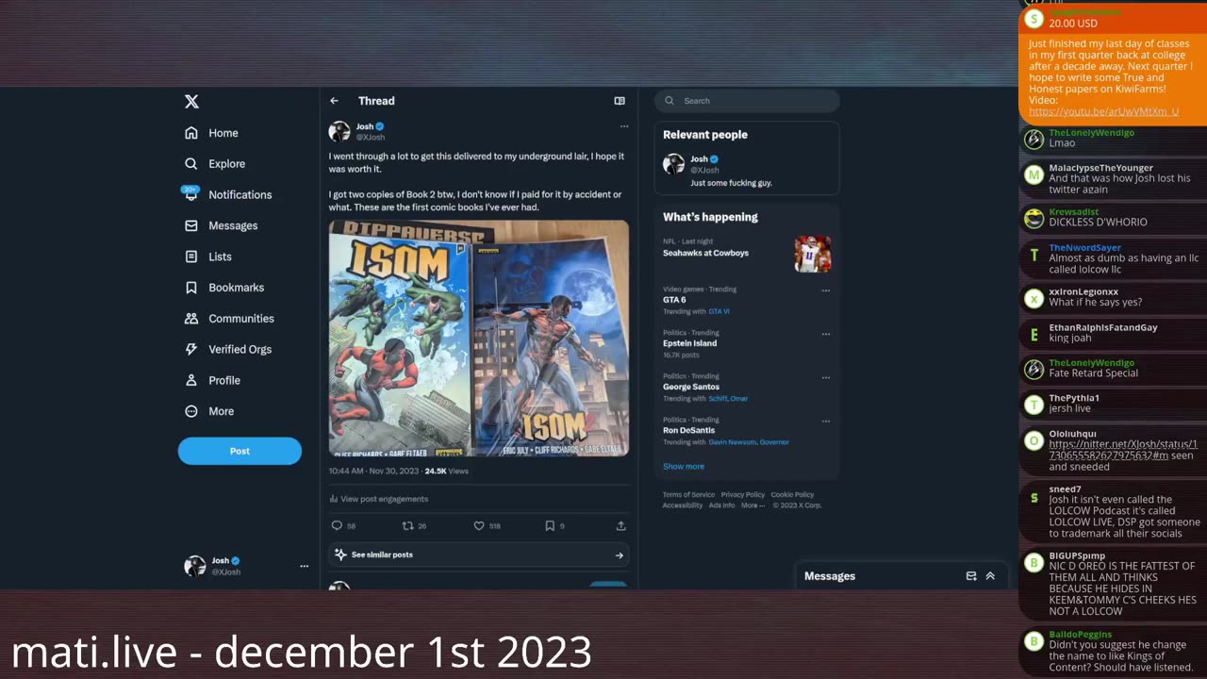Click Show more under trends
The height and width of the screenshot is (679, 1207).
684,467
